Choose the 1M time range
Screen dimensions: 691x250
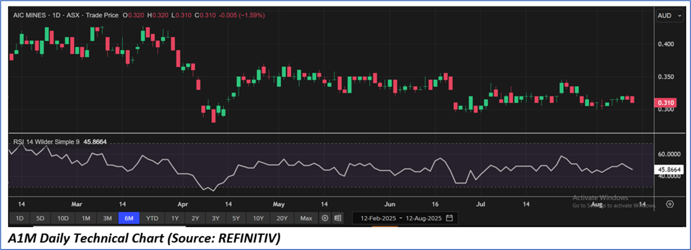pos(86,218)
